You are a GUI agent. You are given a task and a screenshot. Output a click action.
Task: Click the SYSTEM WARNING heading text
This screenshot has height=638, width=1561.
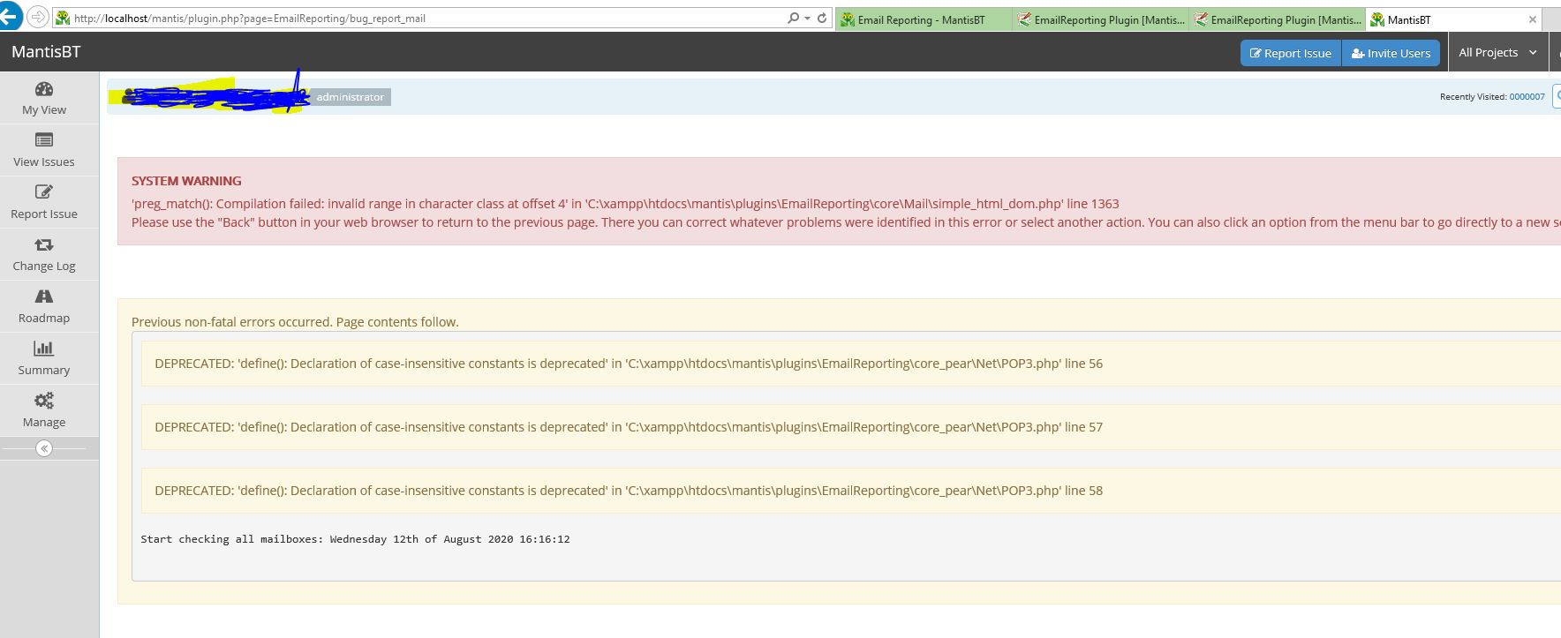pos(186,181)
